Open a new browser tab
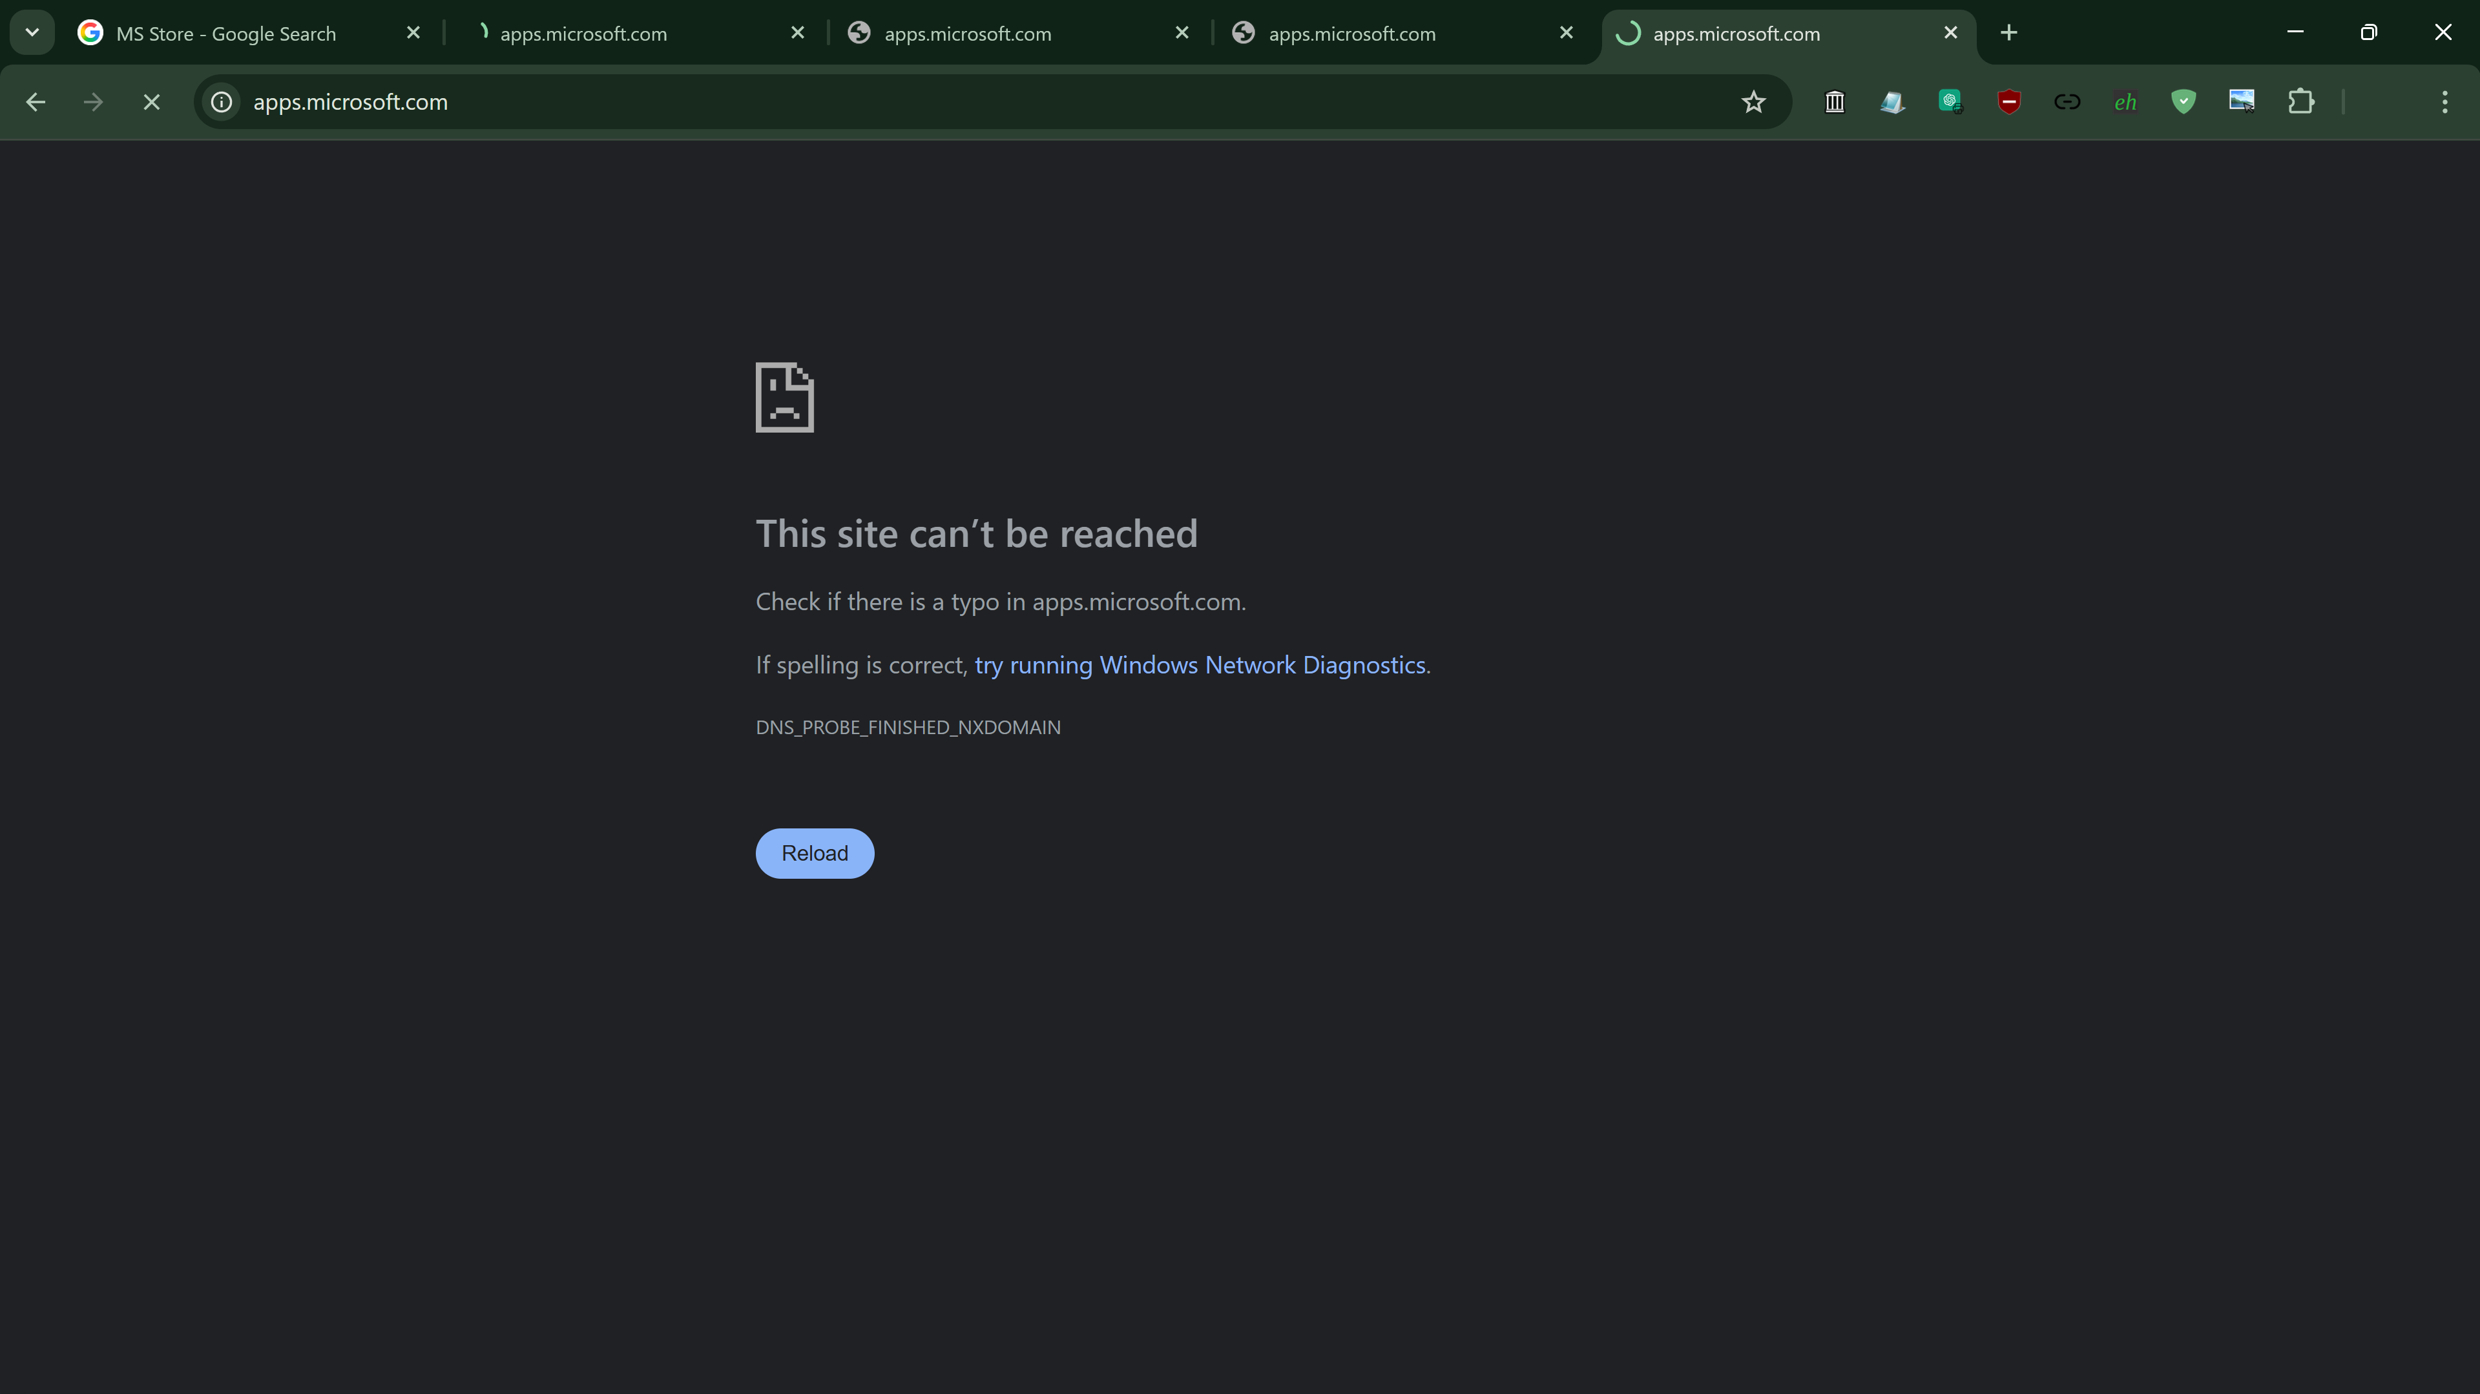 pyautogui.click(x=2008, y=32)
